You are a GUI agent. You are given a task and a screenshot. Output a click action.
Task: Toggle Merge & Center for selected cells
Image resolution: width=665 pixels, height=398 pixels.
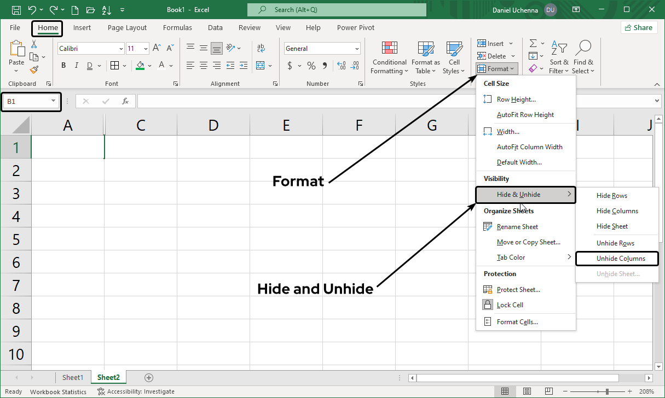pyautogui.click(x=262, y=65)
